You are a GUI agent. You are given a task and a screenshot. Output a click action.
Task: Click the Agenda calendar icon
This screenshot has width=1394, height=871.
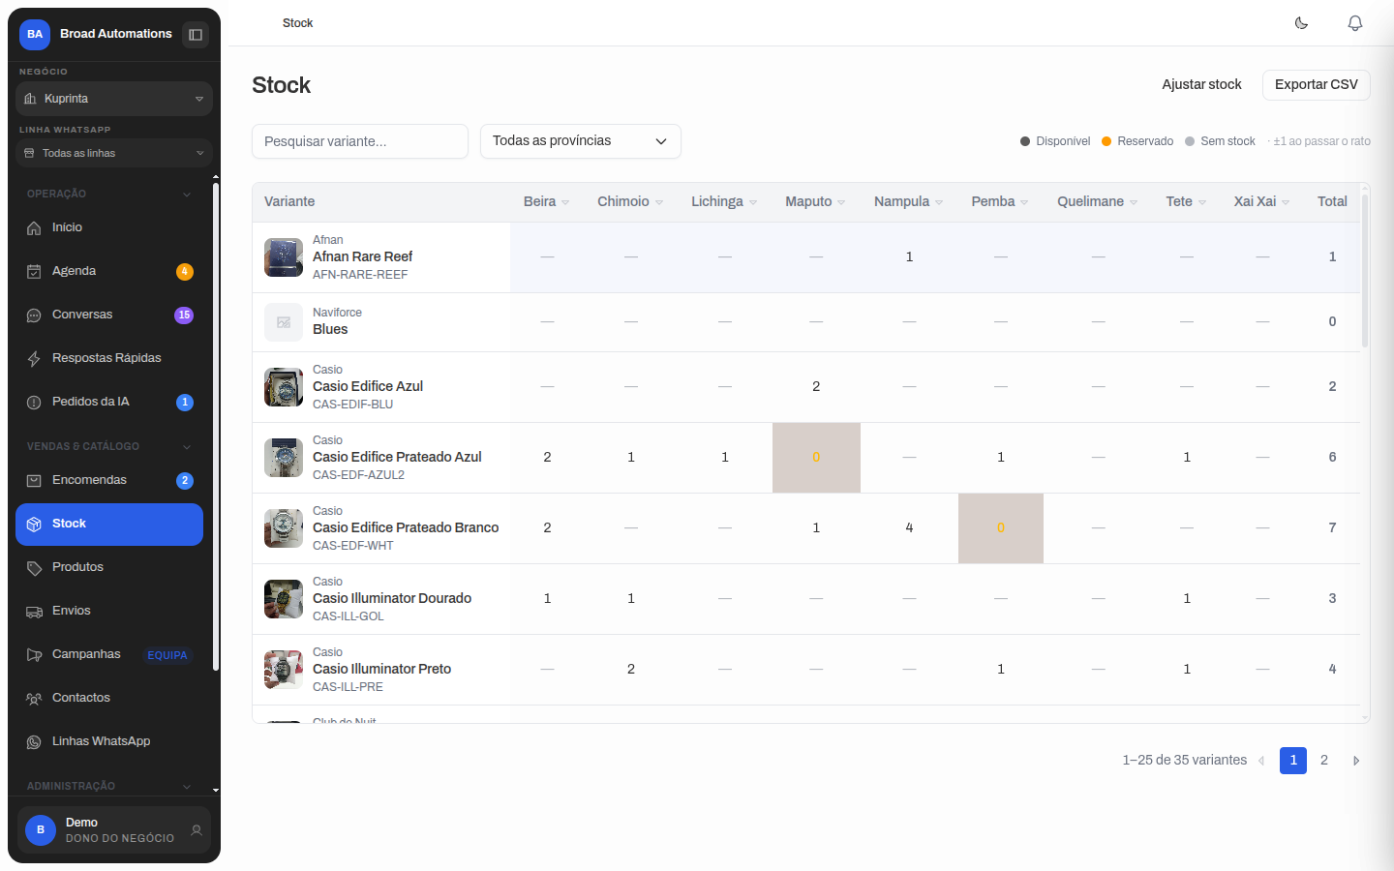(34, 271)
